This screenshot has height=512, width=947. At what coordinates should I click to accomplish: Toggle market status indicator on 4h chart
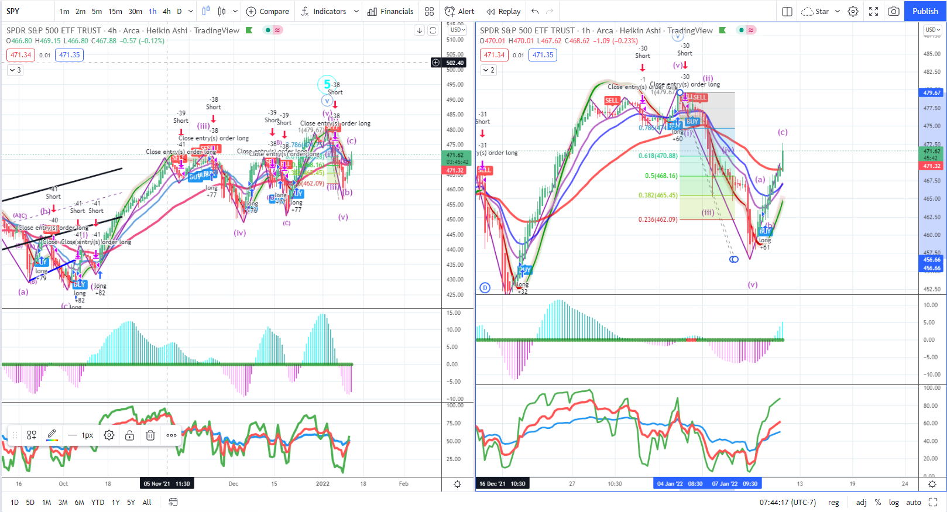tap(268, 30)
